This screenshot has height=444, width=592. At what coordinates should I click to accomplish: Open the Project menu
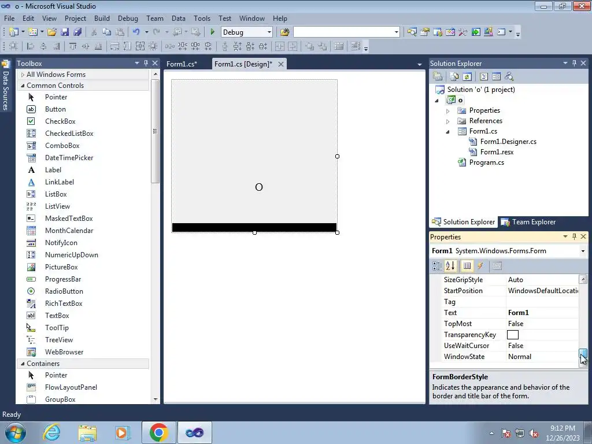click(x=75, y=18)
